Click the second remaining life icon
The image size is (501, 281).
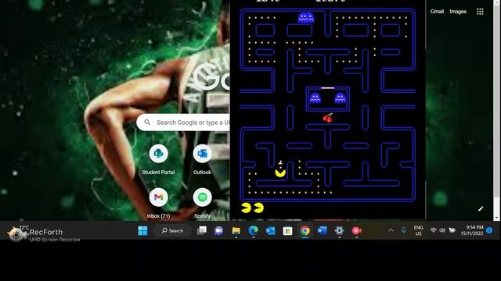coord(258,208)
